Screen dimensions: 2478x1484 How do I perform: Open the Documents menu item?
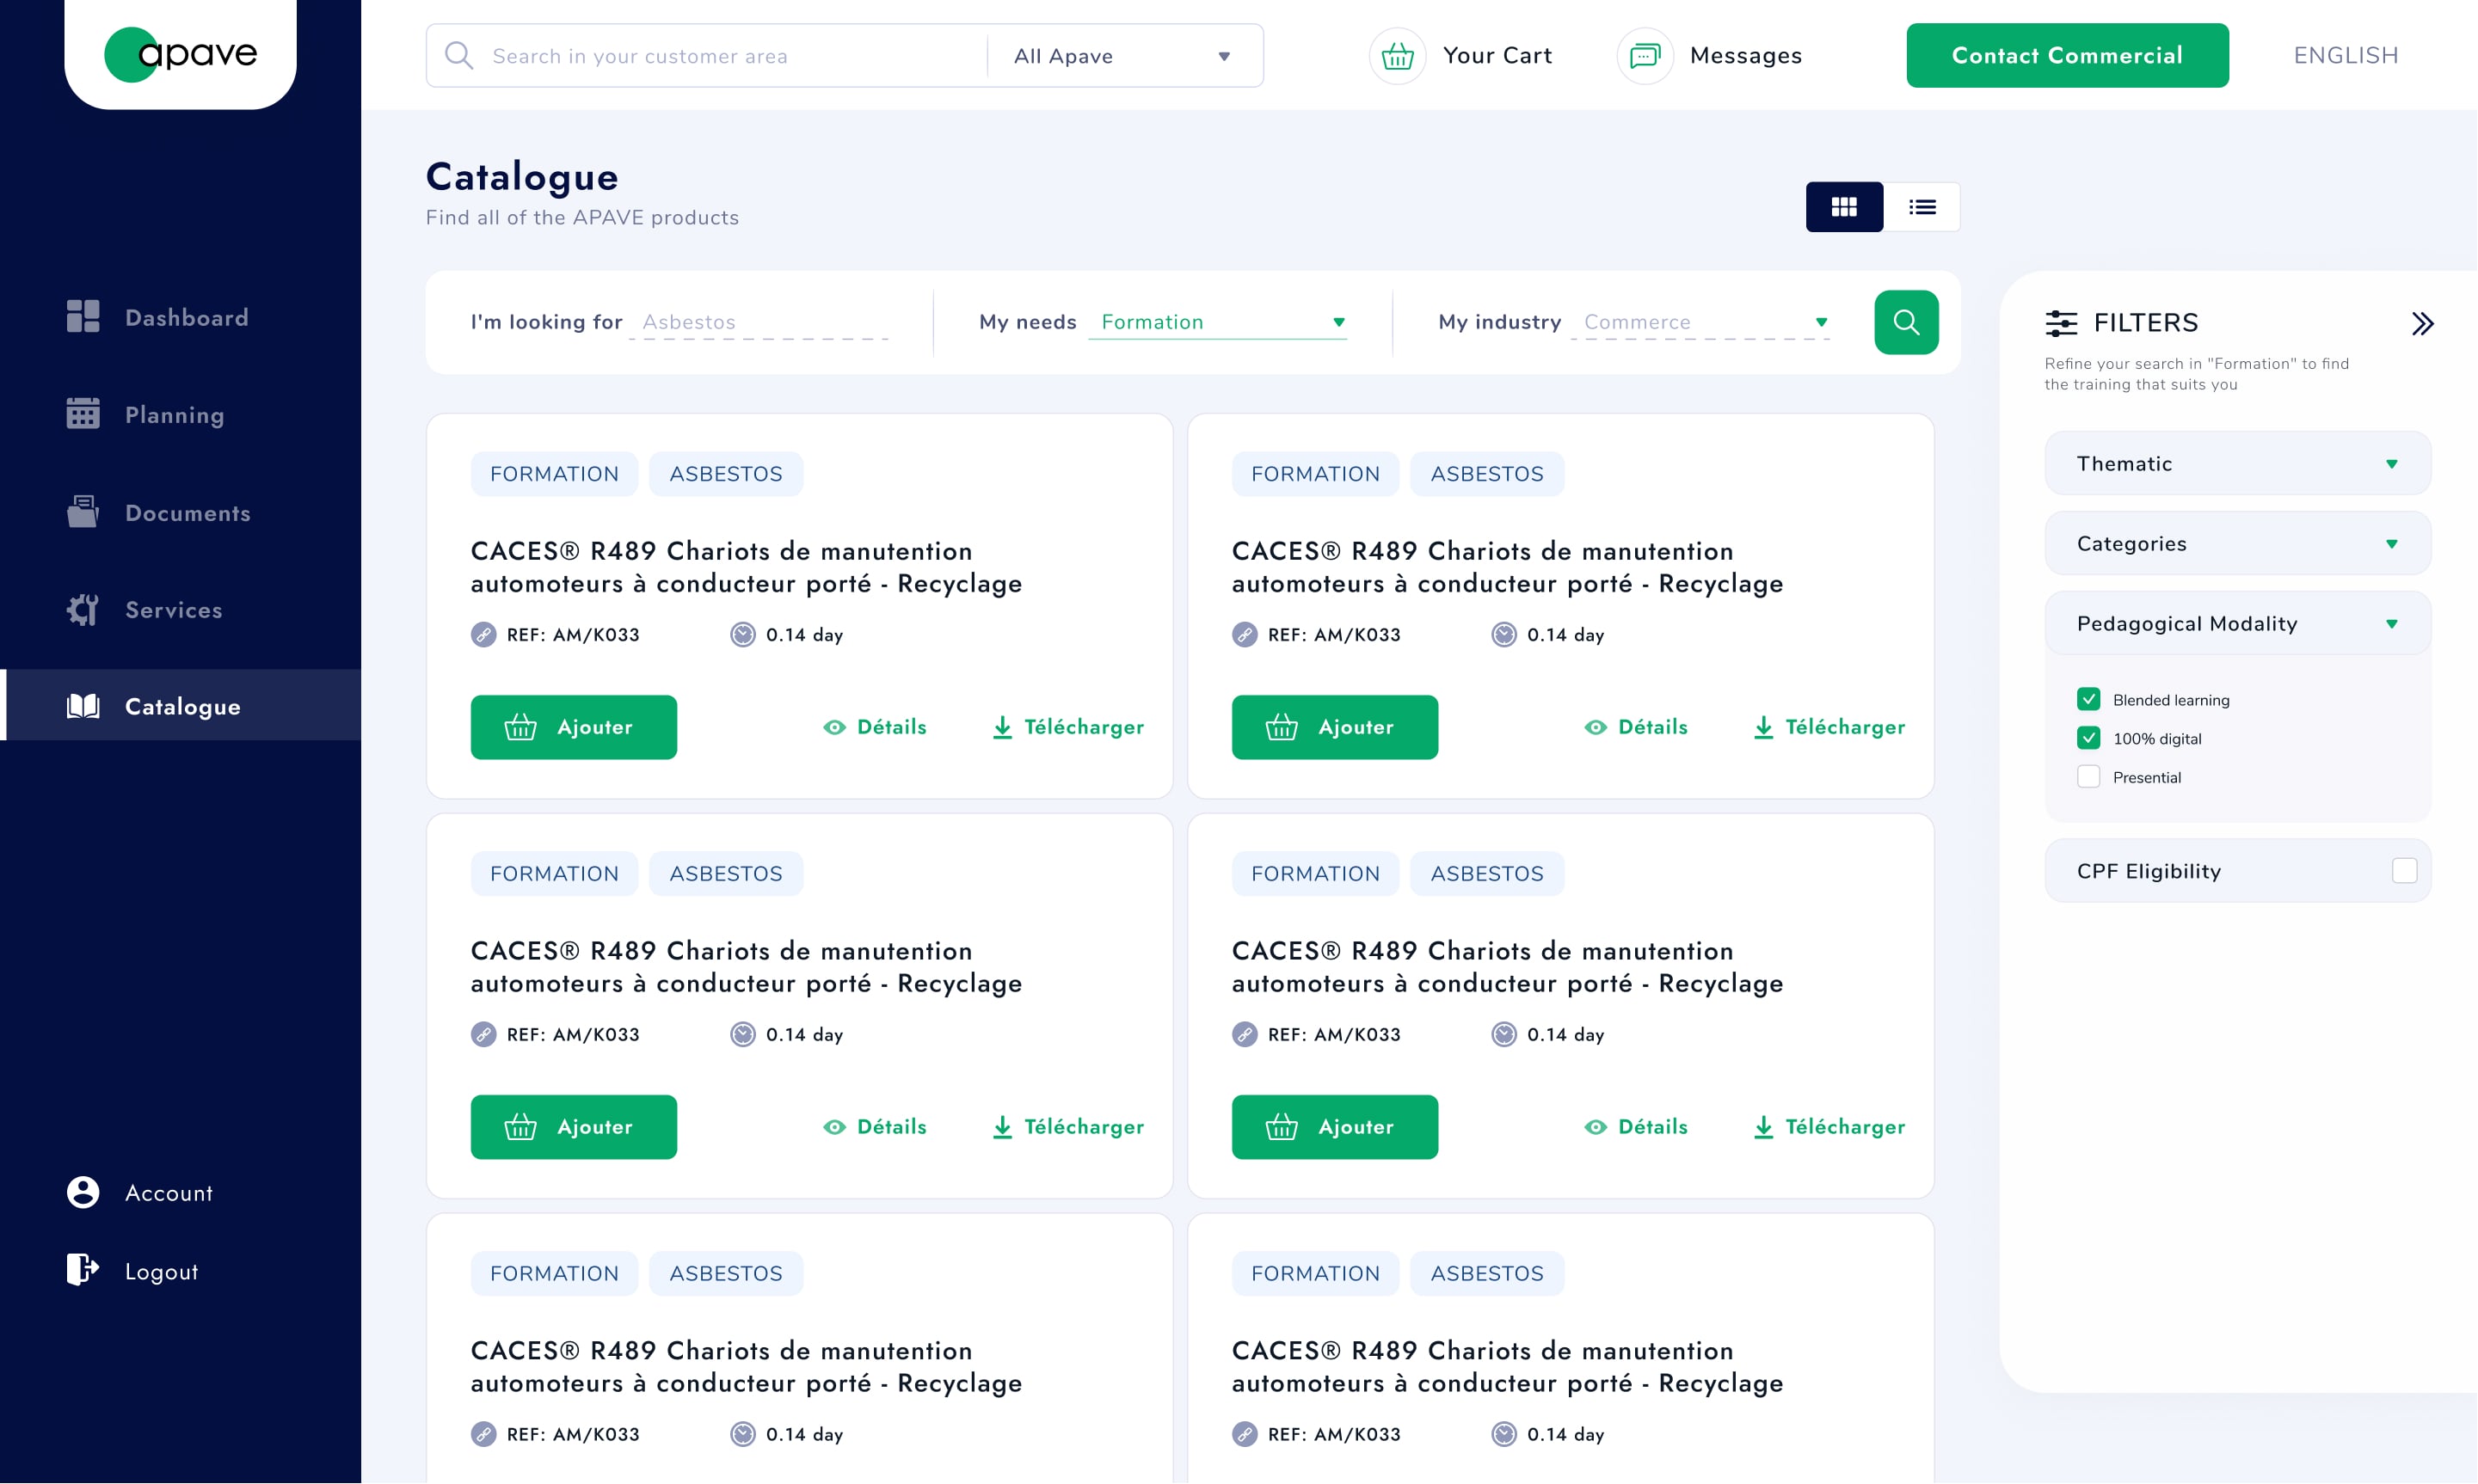point(180,512)
